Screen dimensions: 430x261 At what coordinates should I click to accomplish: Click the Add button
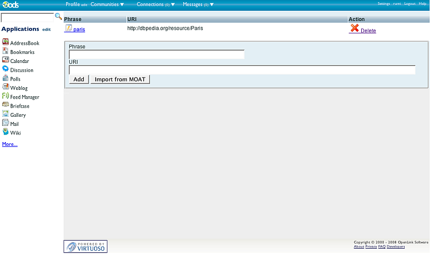tap(79, 79)
